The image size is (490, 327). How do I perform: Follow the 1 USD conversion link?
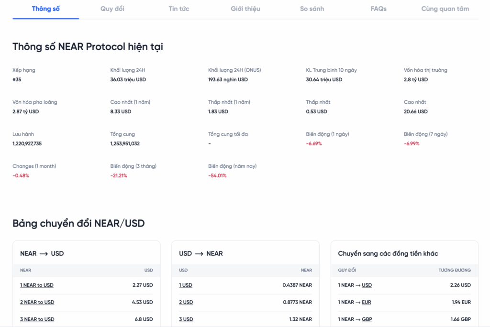186,285
